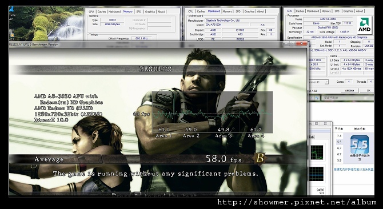Image resolution: width=383 pixels, height=209 pixels.
Task: Open SPD tab in Mainboard CPU-Z window
Action: [238, 11]
